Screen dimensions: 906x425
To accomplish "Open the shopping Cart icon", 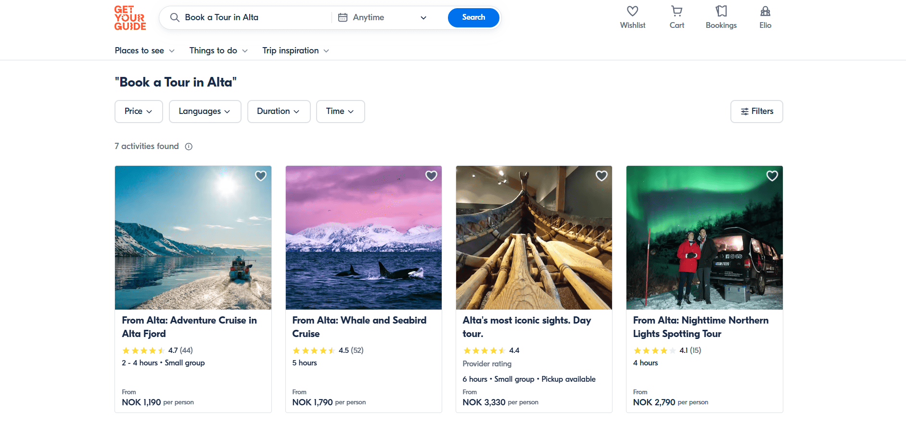I will tap(676, 12).
